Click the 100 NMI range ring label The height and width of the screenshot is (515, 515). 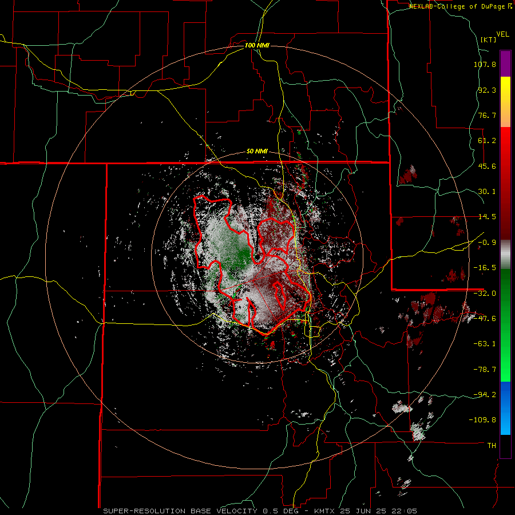click(257, 45)
